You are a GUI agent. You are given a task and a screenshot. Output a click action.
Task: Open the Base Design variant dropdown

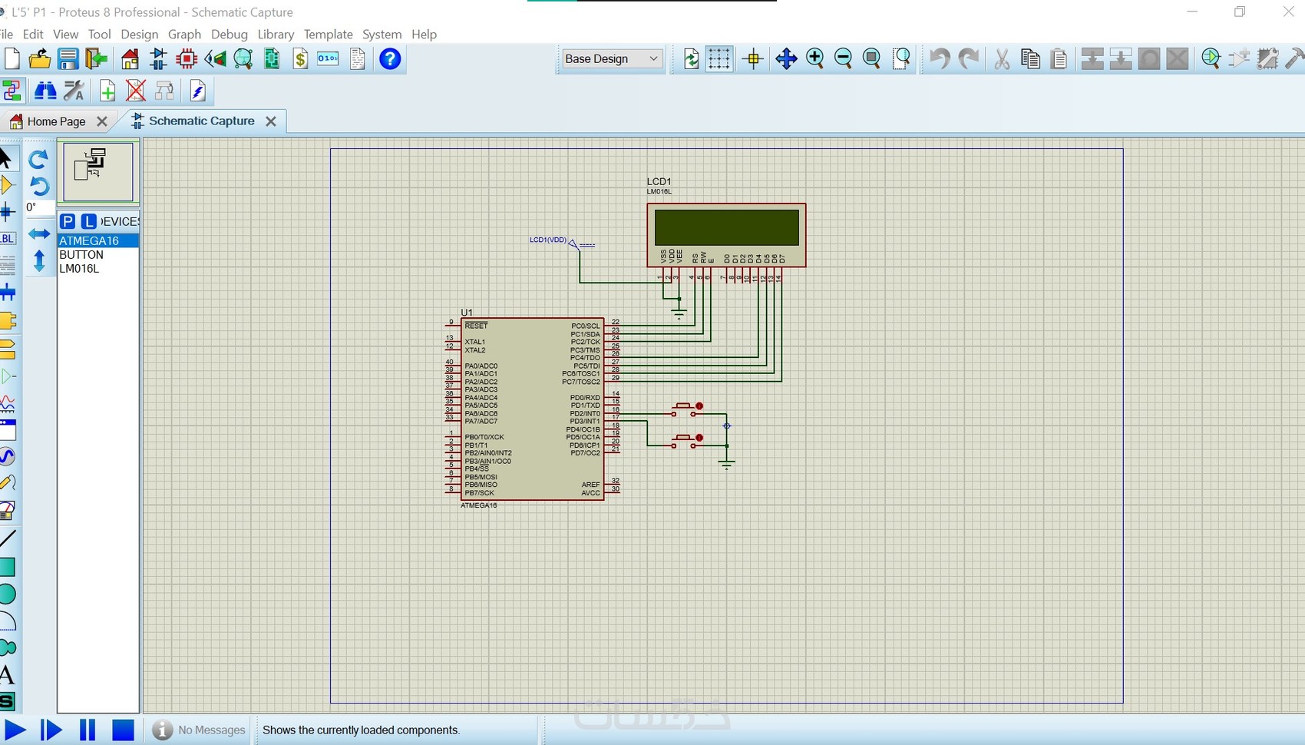[x=611, y=59]
